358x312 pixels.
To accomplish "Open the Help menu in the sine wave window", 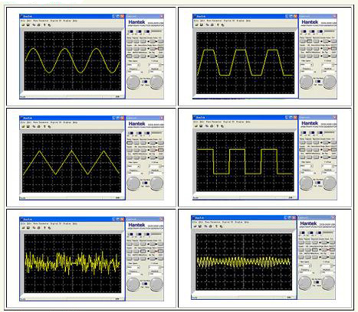I will (75, 21).
